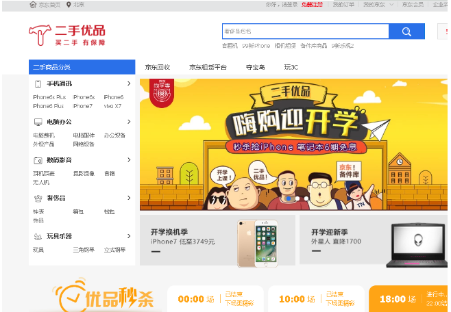
Task: Open the 办公设备 subcategory link
Action: pyautogui.click(x=114, y=135)
